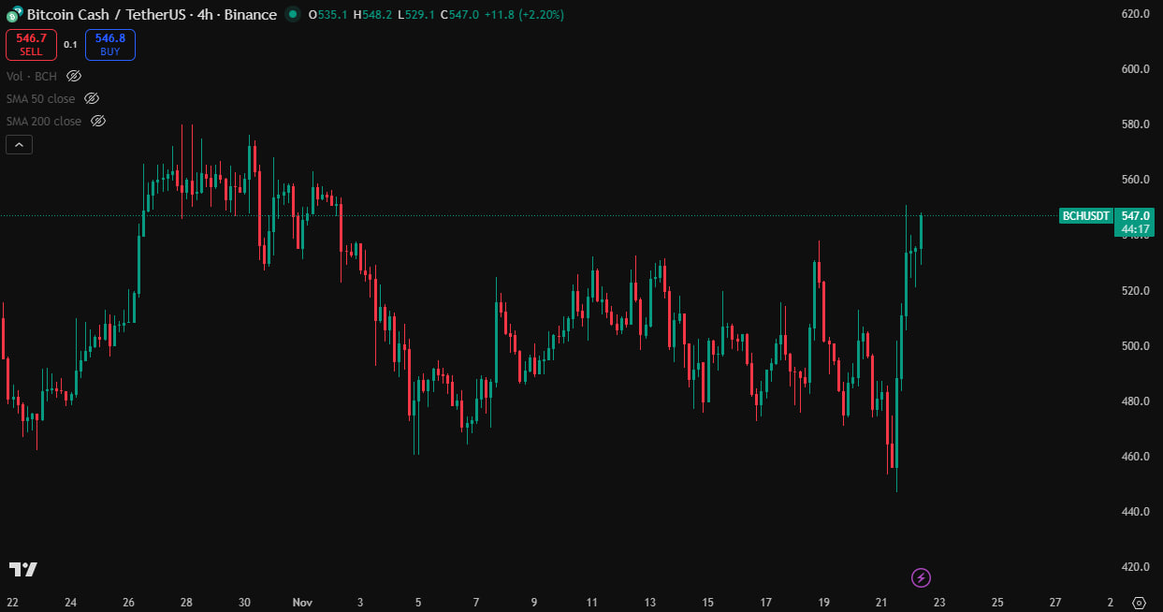Click the 600.0 level on price scale

(1134, 69)
